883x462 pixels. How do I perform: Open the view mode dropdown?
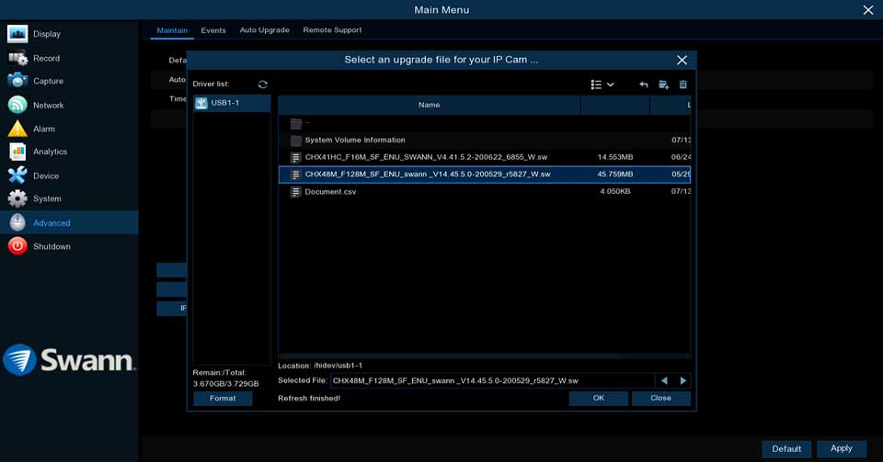pyautogui.click(x=602, y=85)
